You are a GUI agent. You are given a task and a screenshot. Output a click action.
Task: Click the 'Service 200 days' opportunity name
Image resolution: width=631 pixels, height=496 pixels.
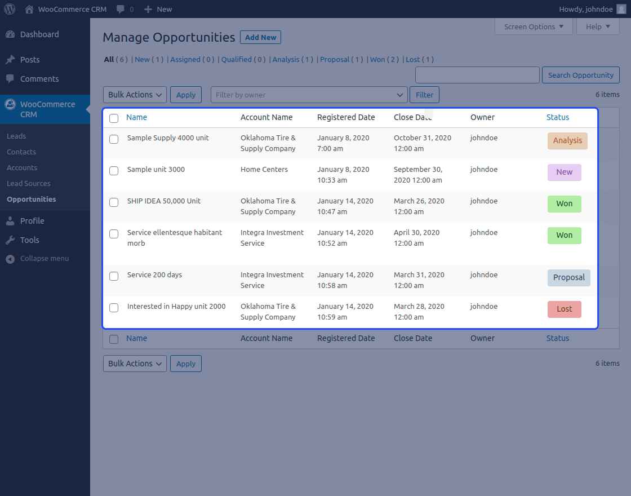[154, 275]
